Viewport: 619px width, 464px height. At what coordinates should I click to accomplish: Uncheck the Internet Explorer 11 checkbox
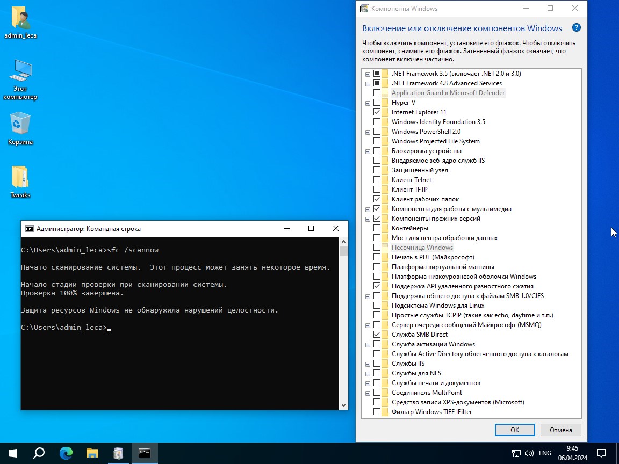pyautogui.click(x=377, y=112)
